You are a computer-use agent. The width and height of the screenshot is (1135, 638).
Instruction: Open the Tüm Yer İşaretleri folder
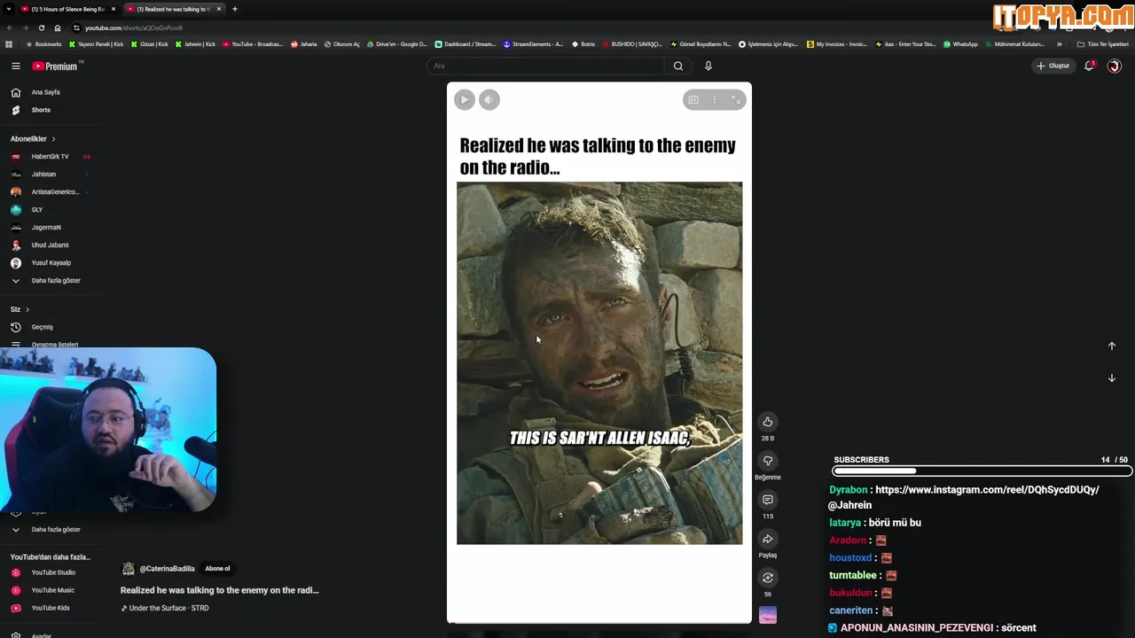click(1103, 44)
